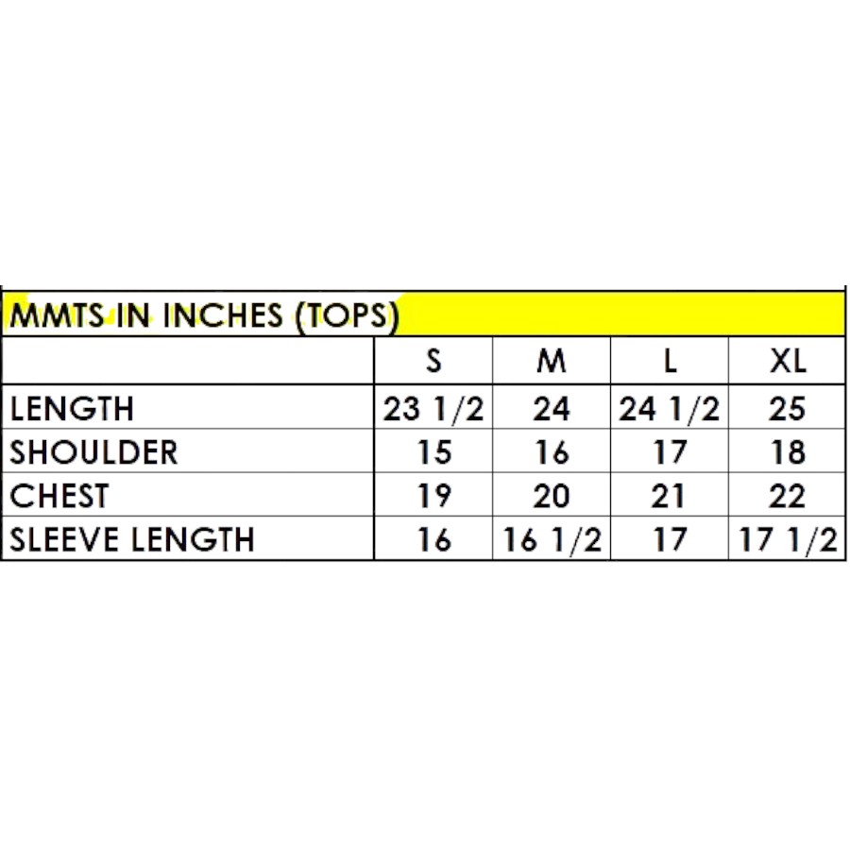The height and width of the screenshot is (850, 850).
Task: Click chest value 19 for size S
Action: [433, 496]
